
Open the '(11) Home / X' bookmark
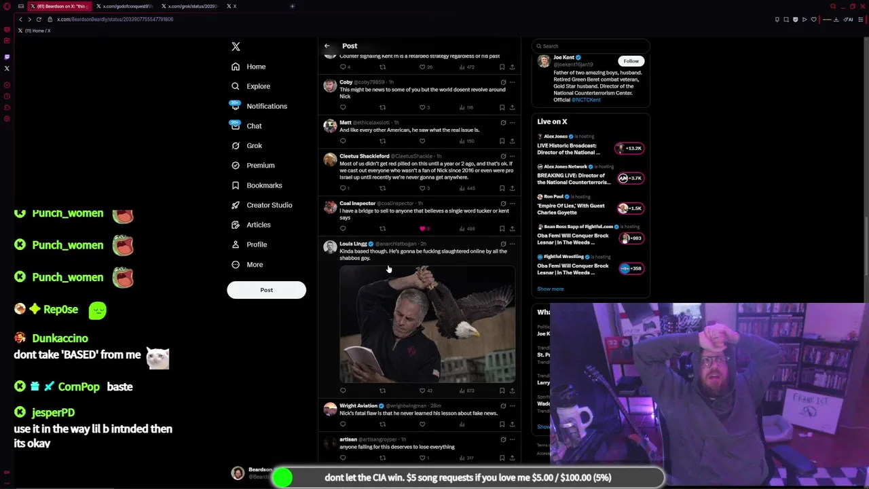click(35, 31)
